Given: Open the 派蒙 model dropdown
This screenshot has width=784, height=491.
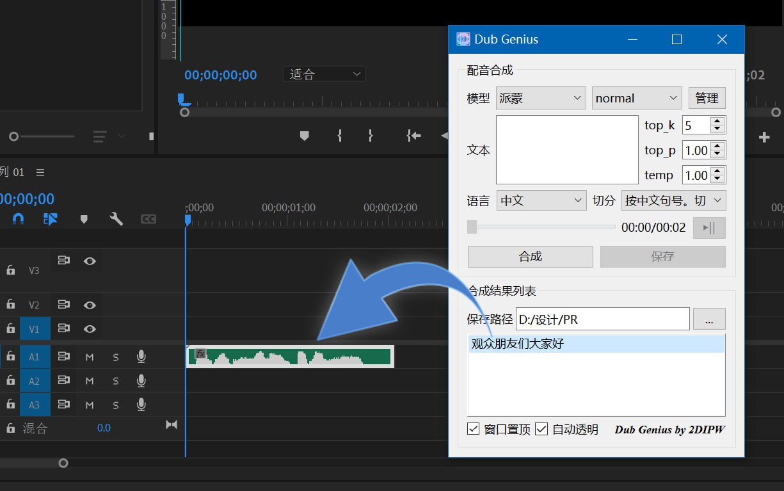Looking at the screenshot, I should tap(541, 98).
